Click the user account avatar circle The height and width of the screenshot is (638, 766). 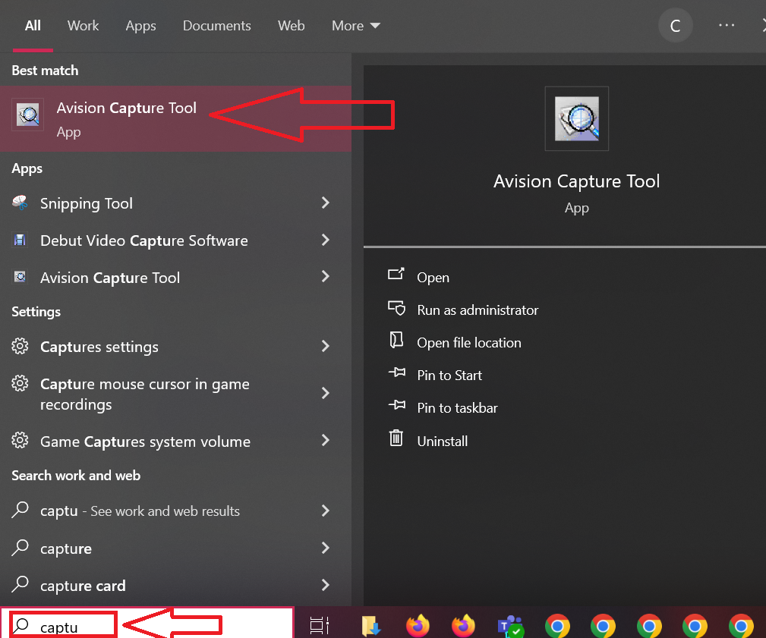pyautogui.click(x=675, y=25)
